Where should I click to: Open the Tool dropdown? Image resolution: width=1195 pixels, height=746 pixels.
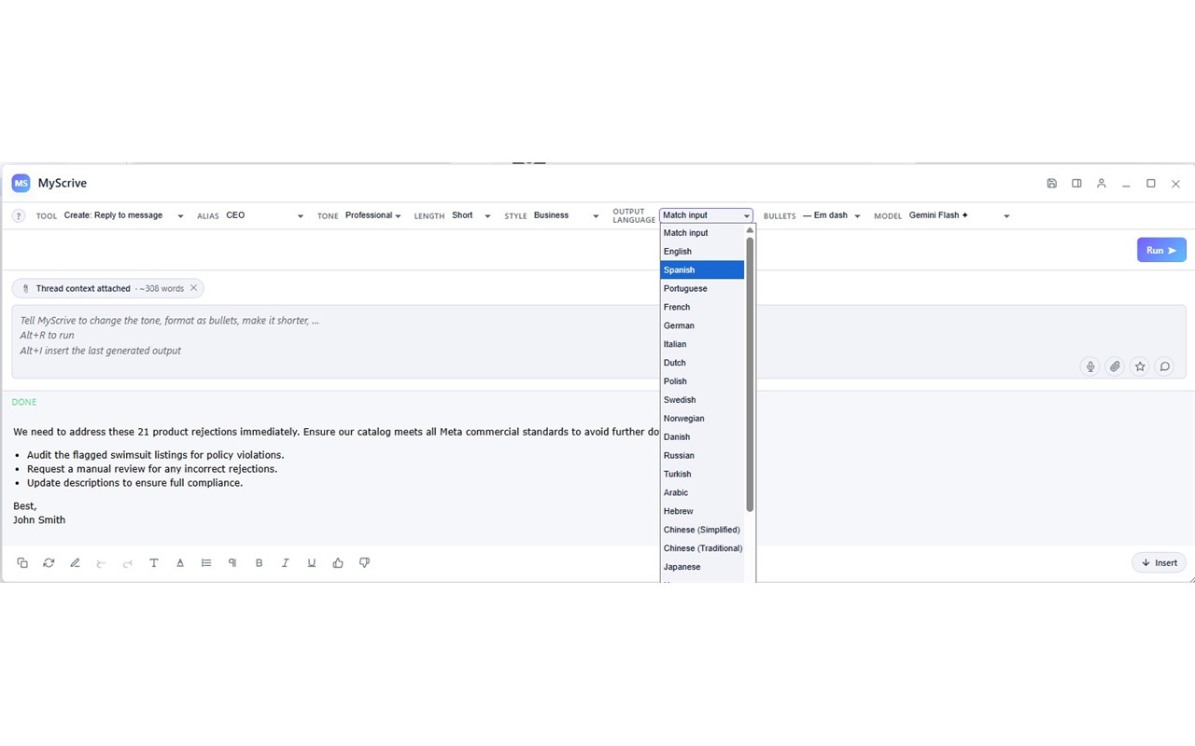tap(123, 215)
